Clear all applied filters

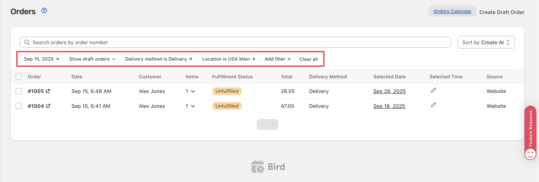[309, 59]
